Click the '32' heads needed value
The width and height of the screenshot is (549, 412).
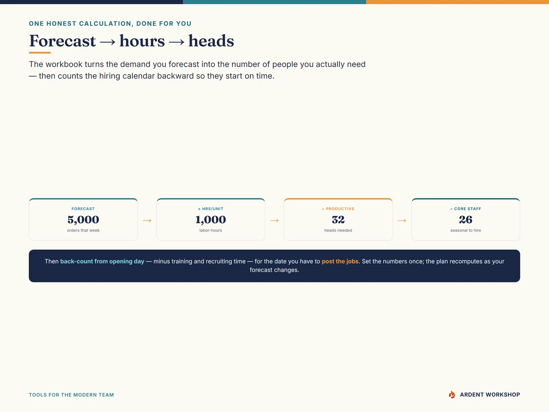pos(338,219)
